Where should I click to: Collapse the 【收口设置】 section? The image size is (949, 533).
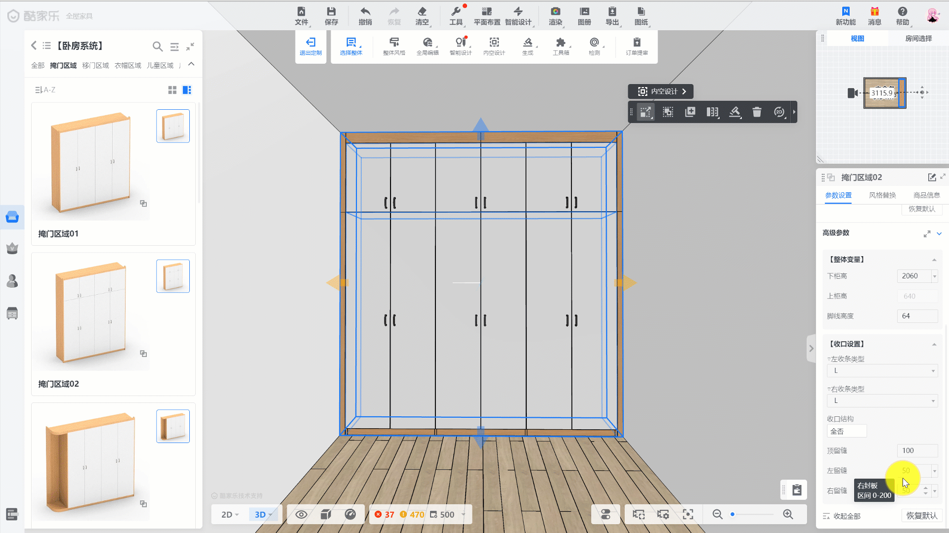click(x=934, y=344)
